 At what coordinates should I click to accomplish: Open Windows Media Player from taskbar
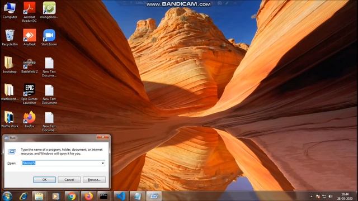click(55, 196)
